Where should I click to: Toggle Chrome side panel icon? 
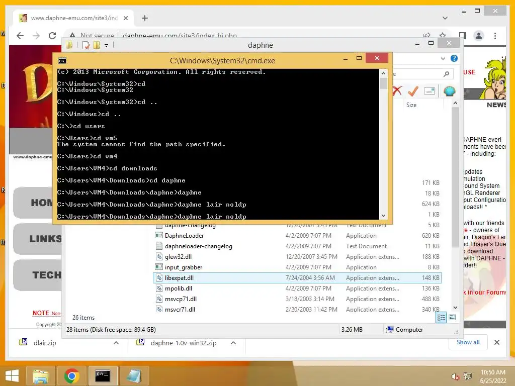pyautogui.click(x=463, y=36)
